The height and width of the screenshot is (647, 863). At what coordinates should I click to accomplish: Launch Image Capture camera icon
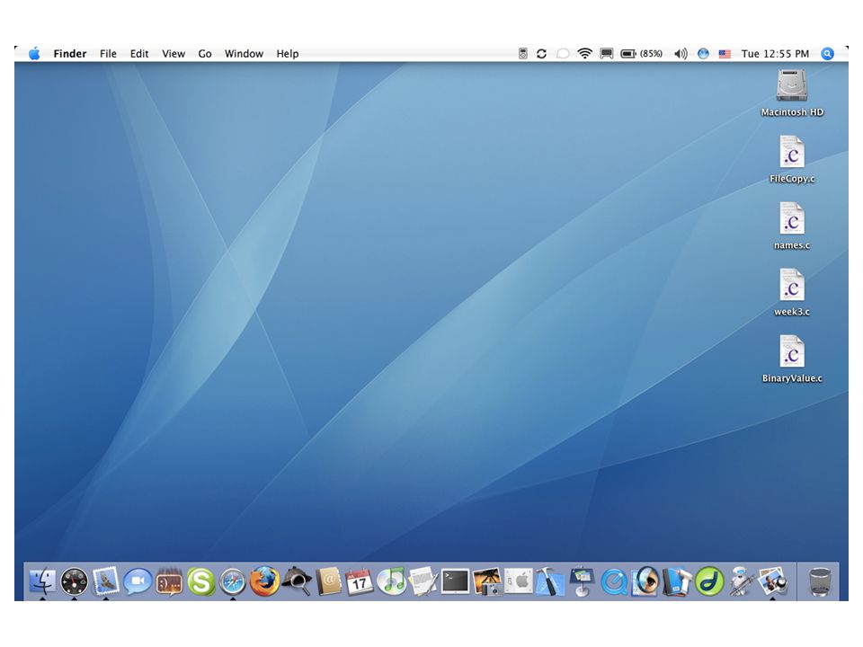pos(487,581)
